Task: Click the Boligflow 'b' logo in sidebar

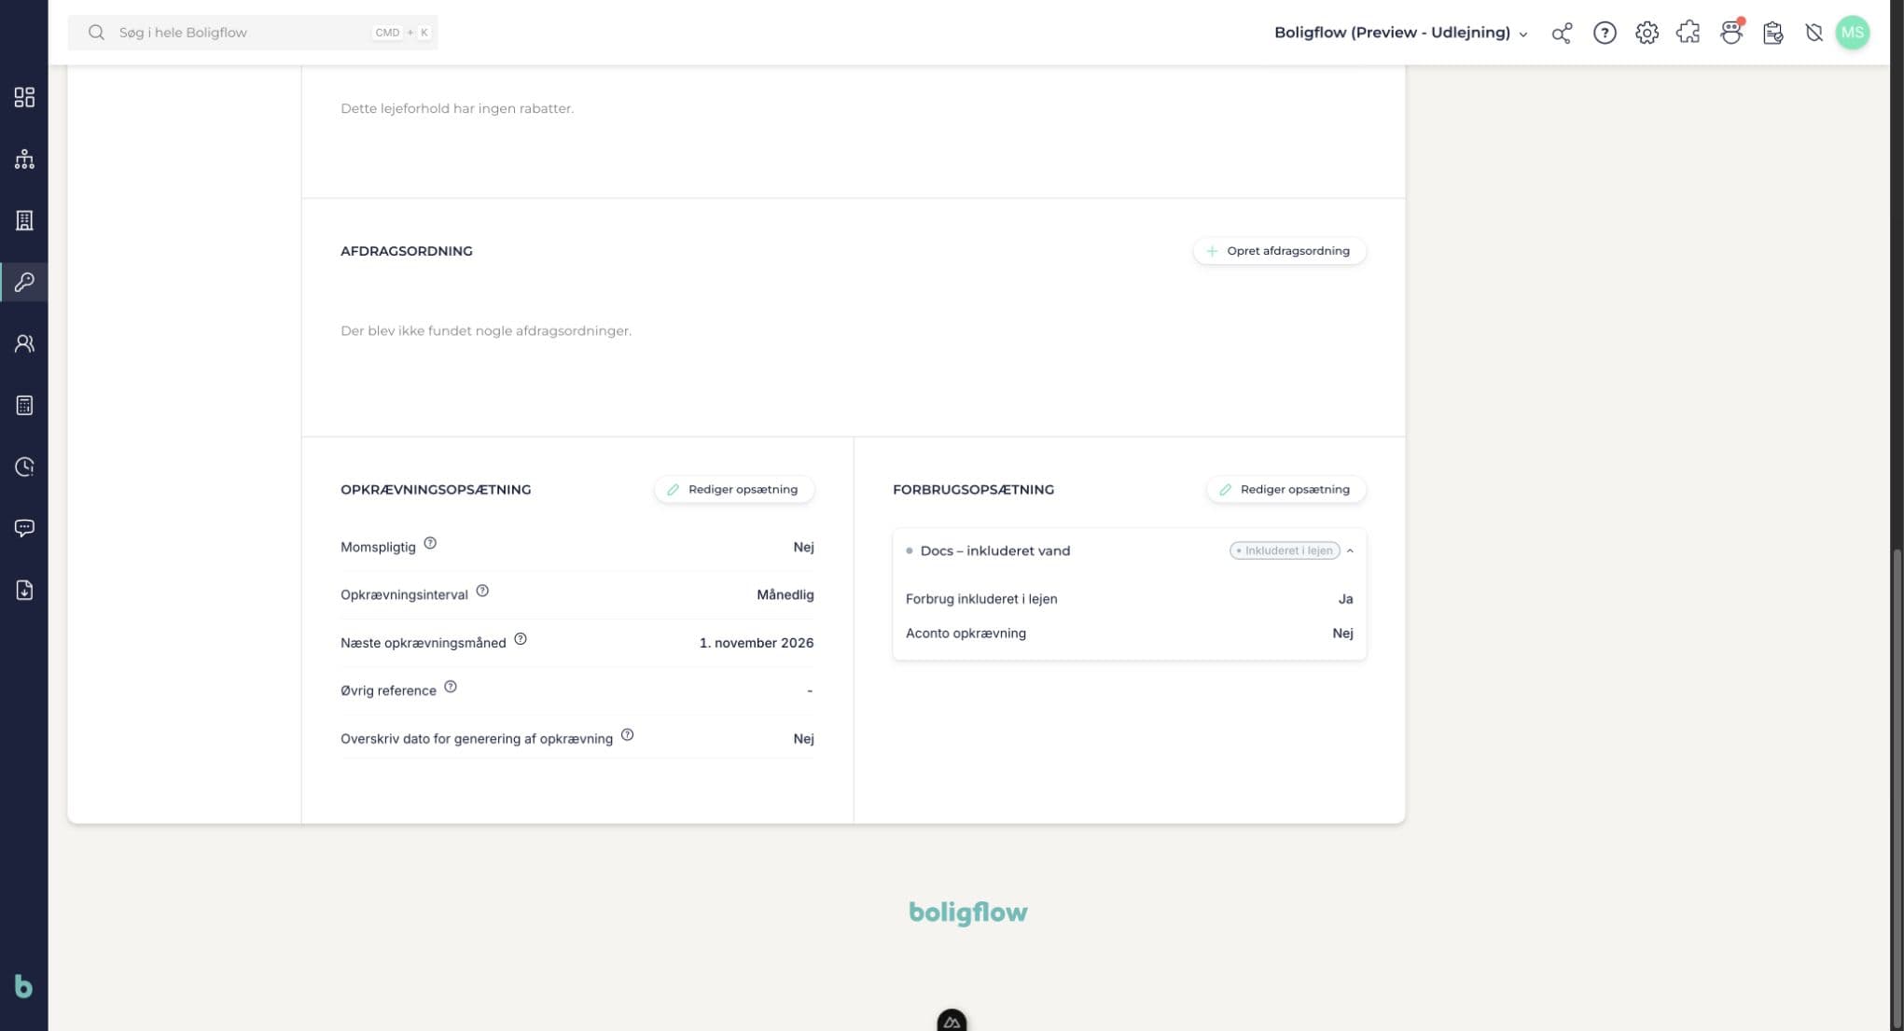Action: [23, 986]
